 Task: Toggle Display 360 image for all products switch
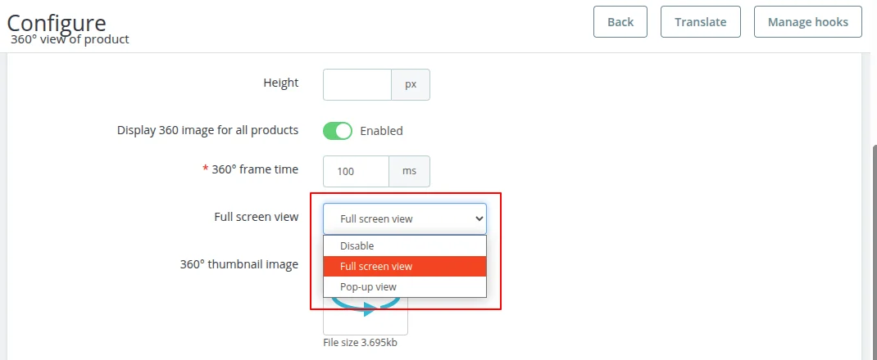click(x=338, y=131)
